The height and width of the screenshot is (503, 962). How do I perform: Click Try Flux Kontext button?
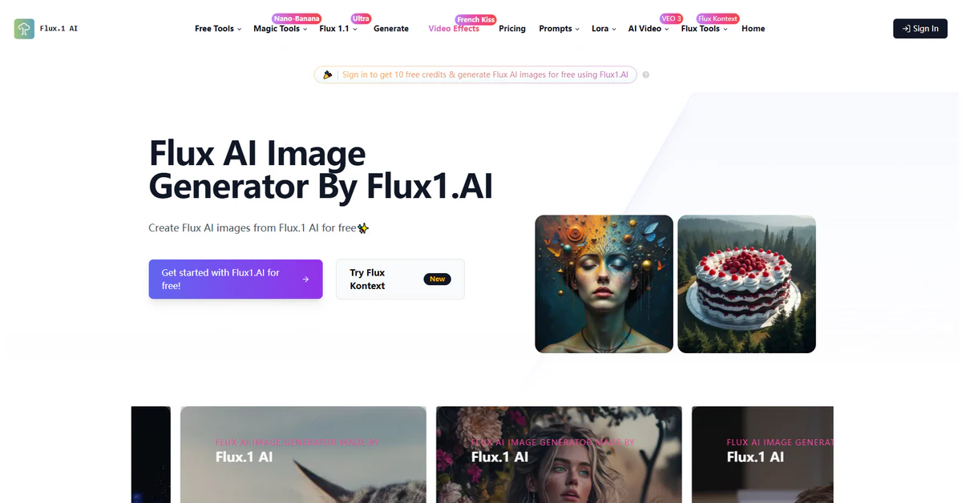point(400,280)
